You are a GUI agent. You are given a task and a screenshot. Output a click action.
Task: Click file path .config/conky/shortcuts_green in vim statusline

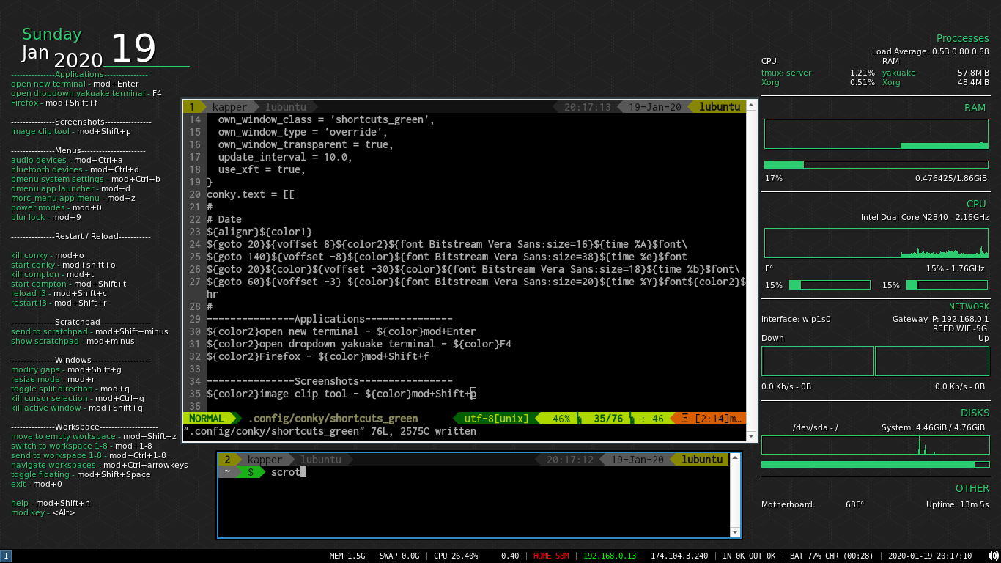point(333,419)
